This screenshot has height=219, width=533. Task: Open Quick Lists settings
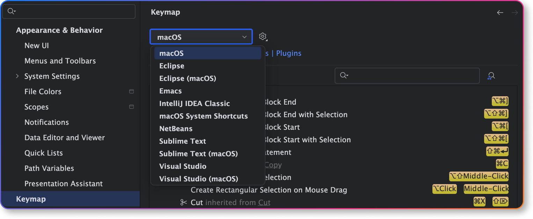44,153
